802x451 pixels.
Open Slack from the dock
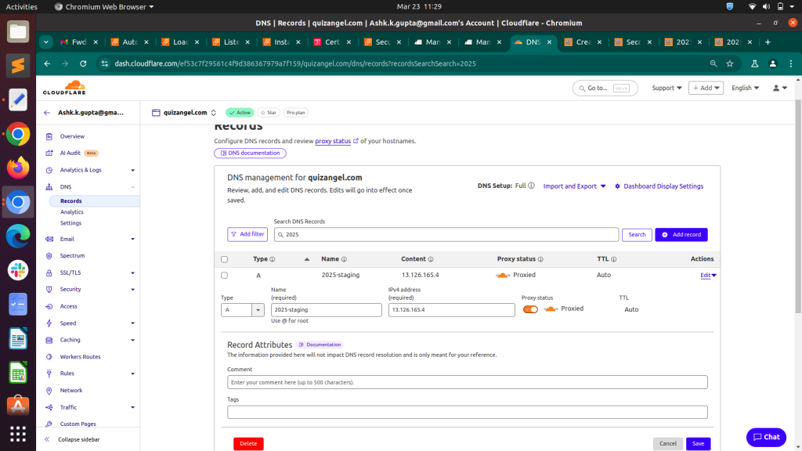18,270
